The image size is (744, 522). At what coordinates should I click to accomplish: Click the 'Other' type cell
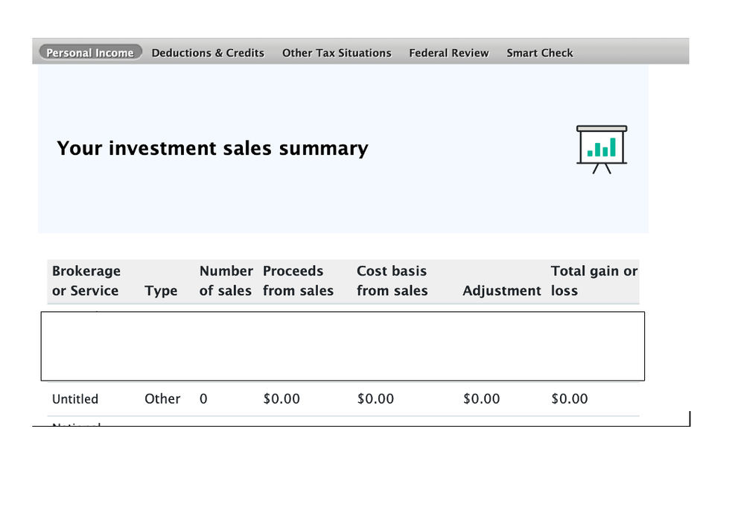162,399
